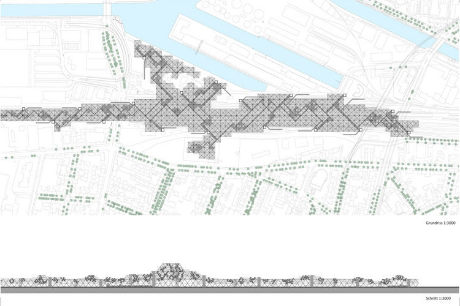
Task: Click the 'Grundriss 1:3000' scale label
Action: (440, 223)
